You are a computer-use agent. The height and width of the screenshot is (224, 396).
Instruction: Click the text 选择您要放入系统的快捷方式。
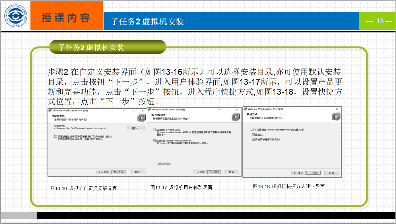click(266, 118)
